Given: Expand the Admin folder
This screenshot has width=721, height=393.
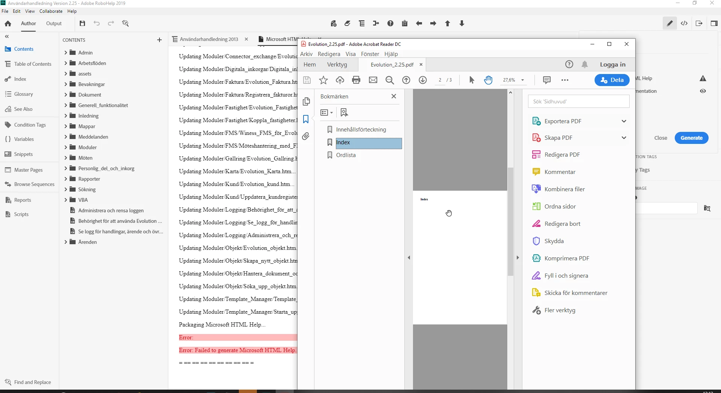Looking at the screenshot, I should click(66, 53).
